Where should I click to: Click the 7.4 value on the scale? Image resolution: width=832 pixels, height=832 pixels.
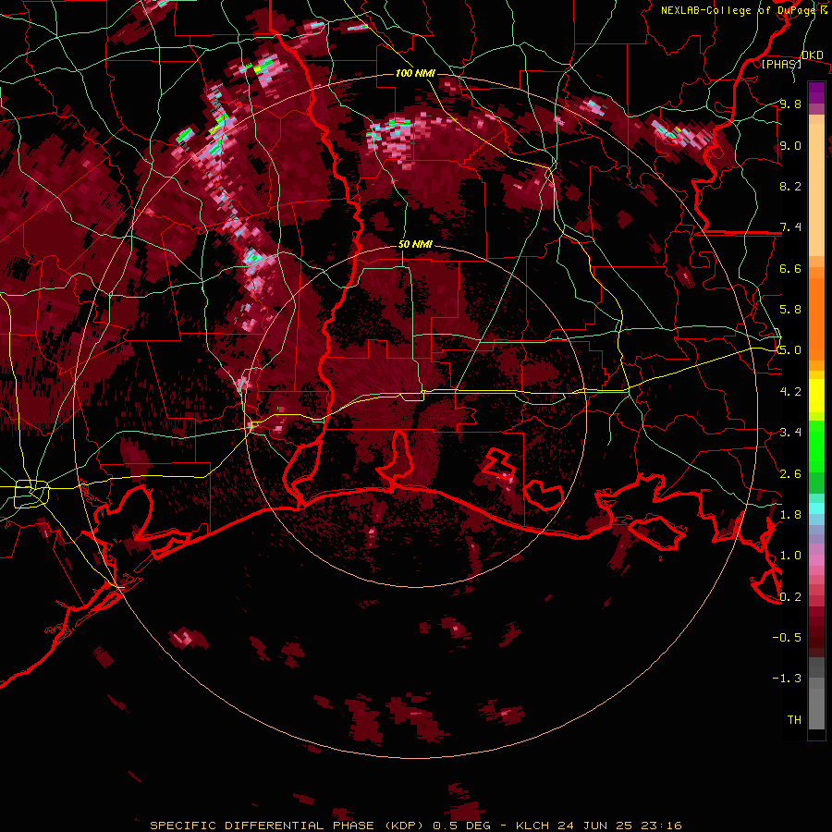(x=790, y=227)
